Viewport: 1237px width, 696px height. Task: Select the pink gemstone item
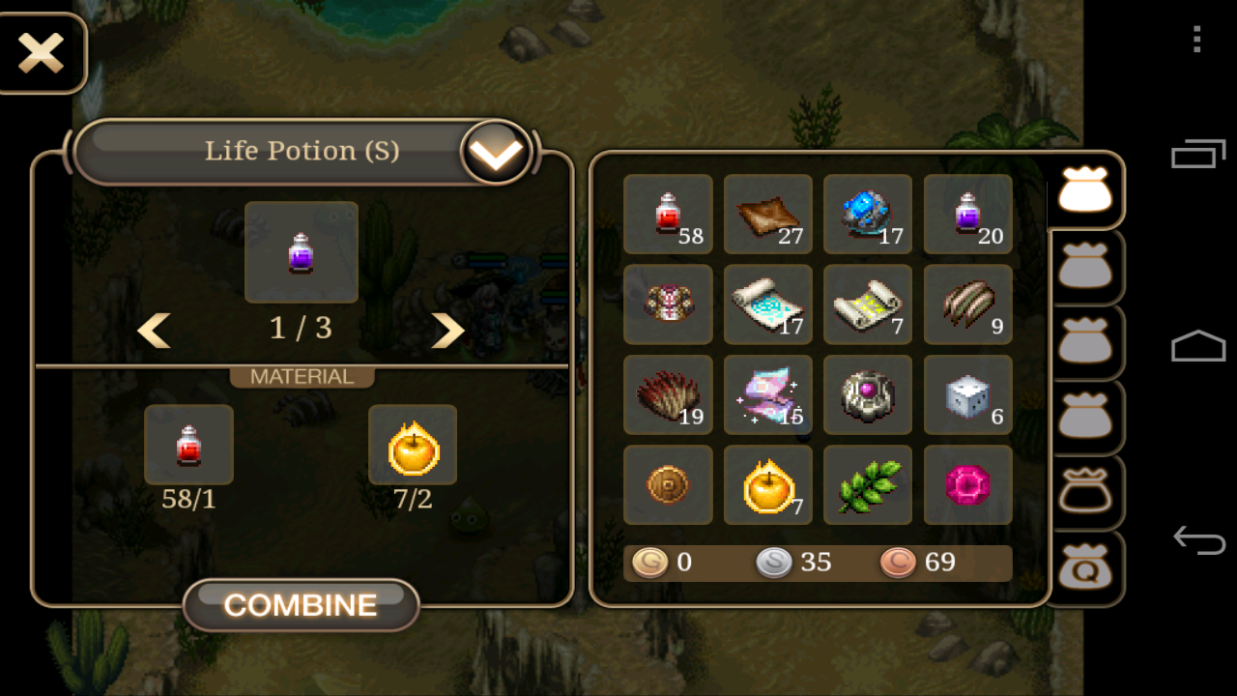click(x=968, y=485)
